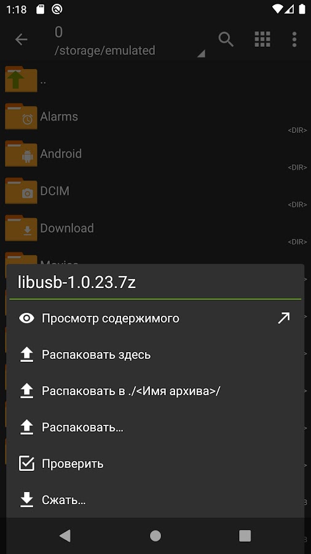Screen dimensions: 311x554
Task: Tap the extract icon beside Распаковать здесь
Action: click(26, 355)
